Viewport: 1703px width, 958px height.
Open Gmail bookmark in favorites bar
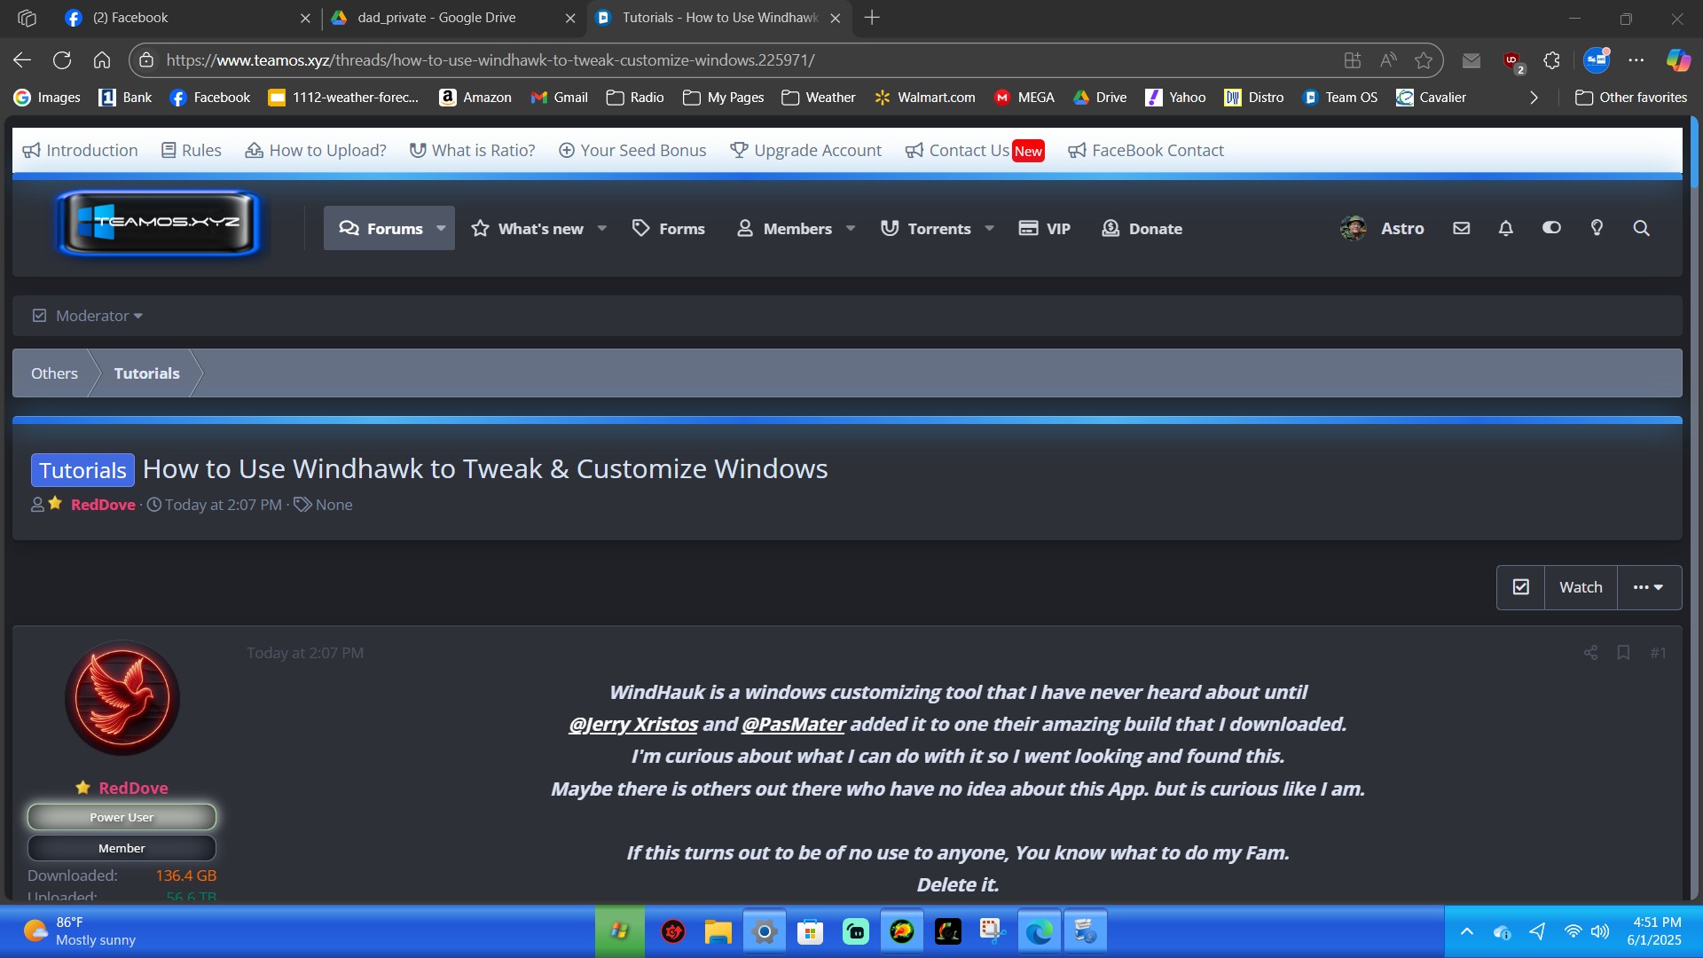coord(560,98)
